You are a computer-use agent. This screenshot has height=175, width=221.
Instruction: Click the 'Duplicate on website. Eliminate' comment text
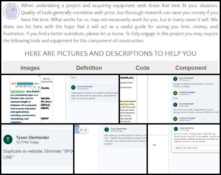pos(38,154)
